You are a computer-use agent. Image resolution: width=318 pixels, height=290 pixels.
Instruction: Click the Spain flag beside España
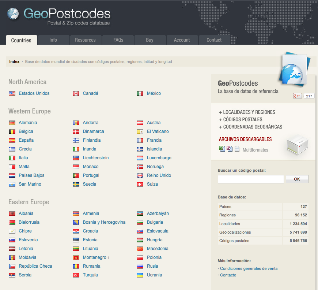click(x=12, y=140)
